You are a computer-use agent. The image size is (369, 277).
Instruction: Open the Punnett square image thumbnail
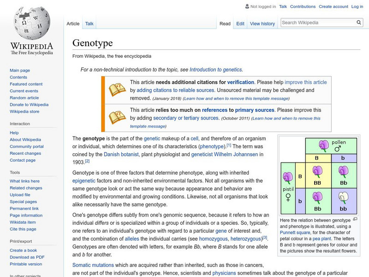pyautogui.click(x=319, y=176)
